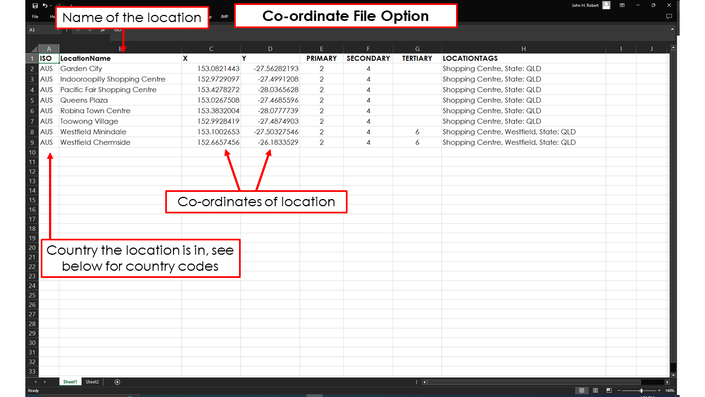Viewport: 705px width, 397px height.
Task: Click the Y value -27.56282193
Action: coord(270,69)
